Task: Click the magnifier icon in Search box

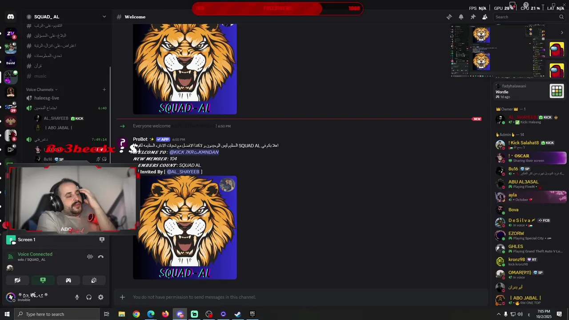Action: pos(561,17)
